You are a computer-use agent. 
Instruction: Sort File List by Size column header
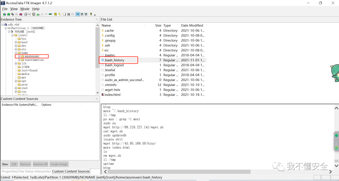click(x=153, y=25)
